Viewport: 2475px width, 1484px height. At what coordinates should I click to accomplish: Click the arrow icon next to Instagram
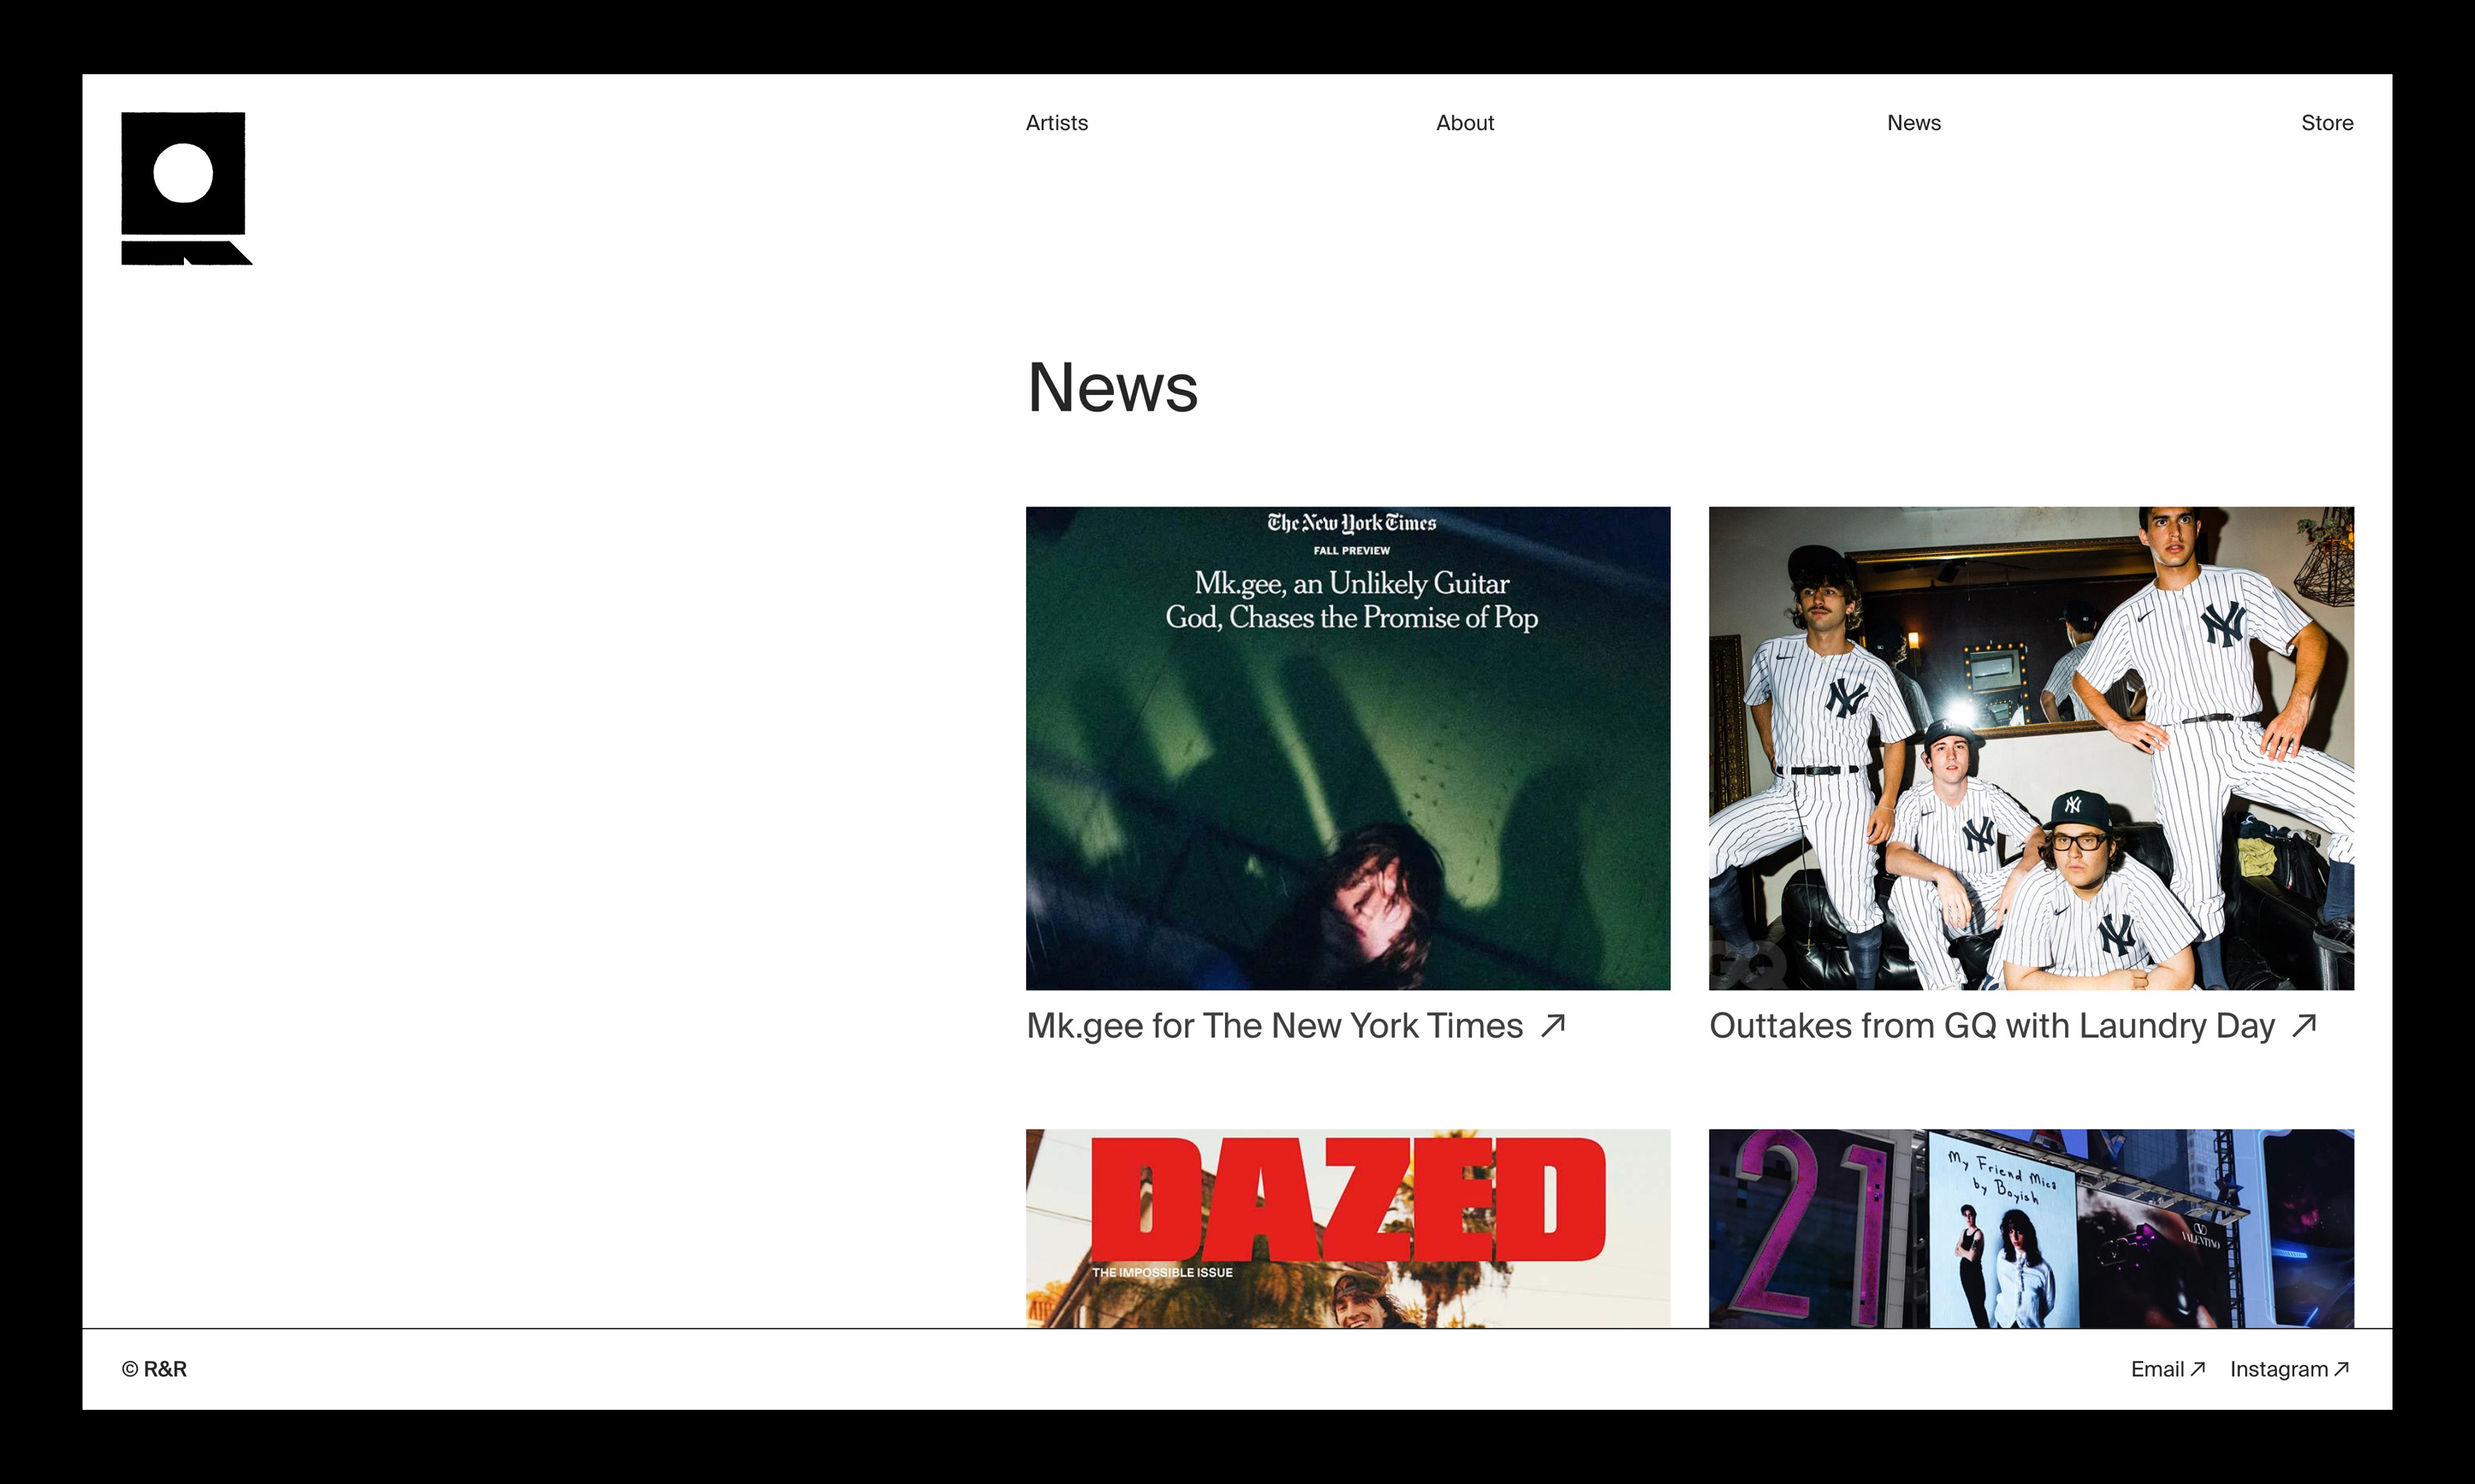(x=2342, y=1368)
